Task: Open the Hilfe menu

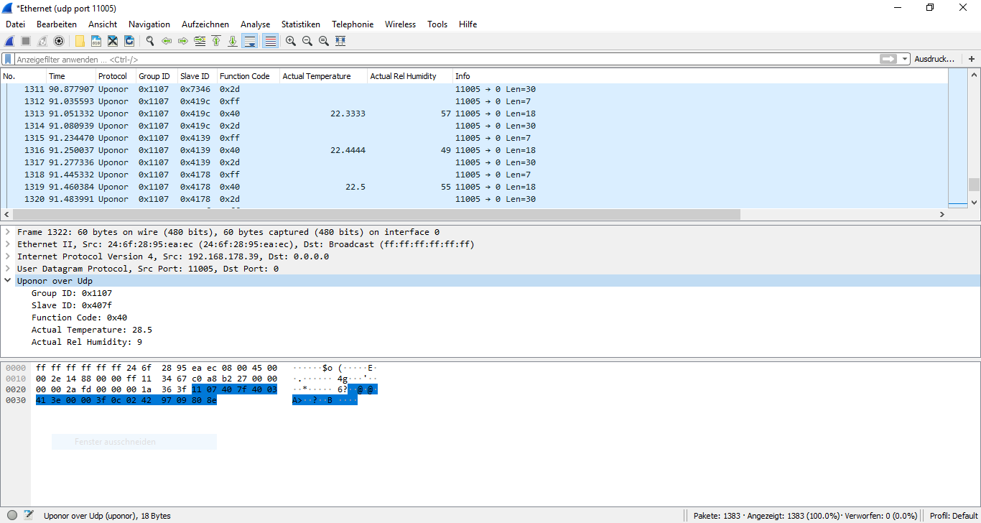Action: click(x=468, y=24)
